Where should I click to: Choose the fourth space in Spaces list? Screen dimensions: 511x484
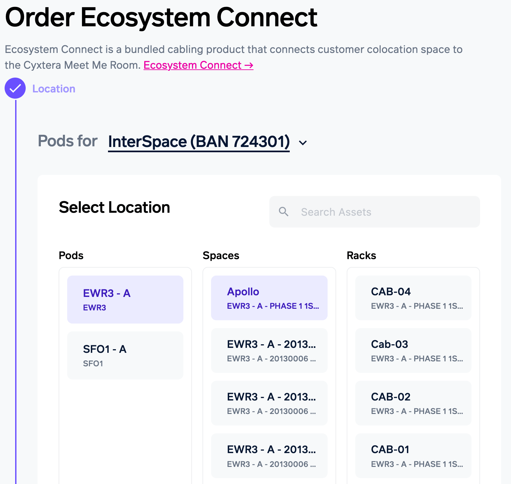coord(269,456)
